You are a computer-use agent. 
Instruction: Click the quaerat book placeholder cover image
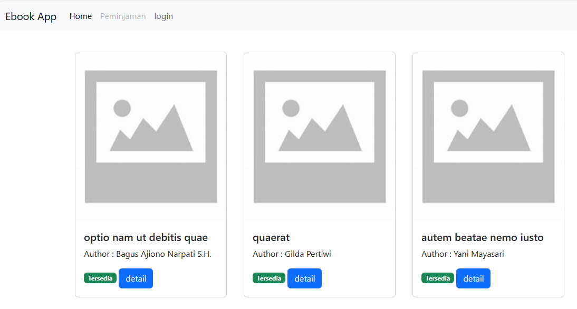point(320,137)
